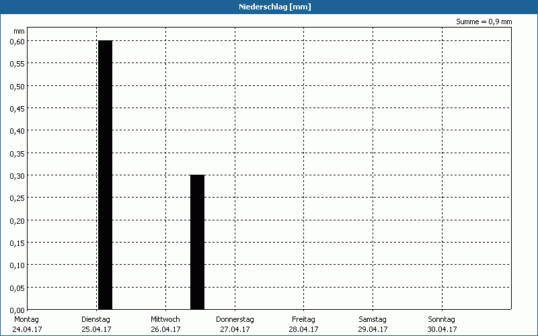Screen dimensions: 538x336
Task: Click the 0,30 y-axis value
Action: pyautogui.click(x=17, y=176)
